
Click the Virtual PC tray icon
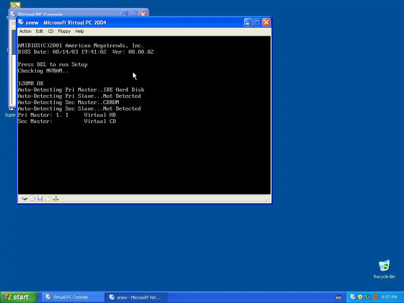click(353, 297)
